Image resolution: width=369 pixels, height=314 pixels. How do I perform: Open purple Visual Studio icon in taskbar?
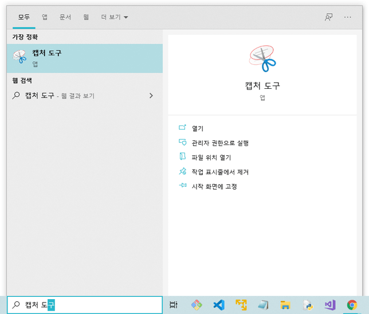(329, 305)
